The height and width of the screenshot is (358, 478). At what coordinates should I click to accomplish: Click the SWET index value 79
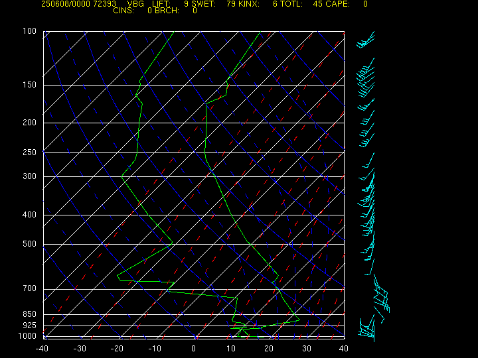coord(231,4)
